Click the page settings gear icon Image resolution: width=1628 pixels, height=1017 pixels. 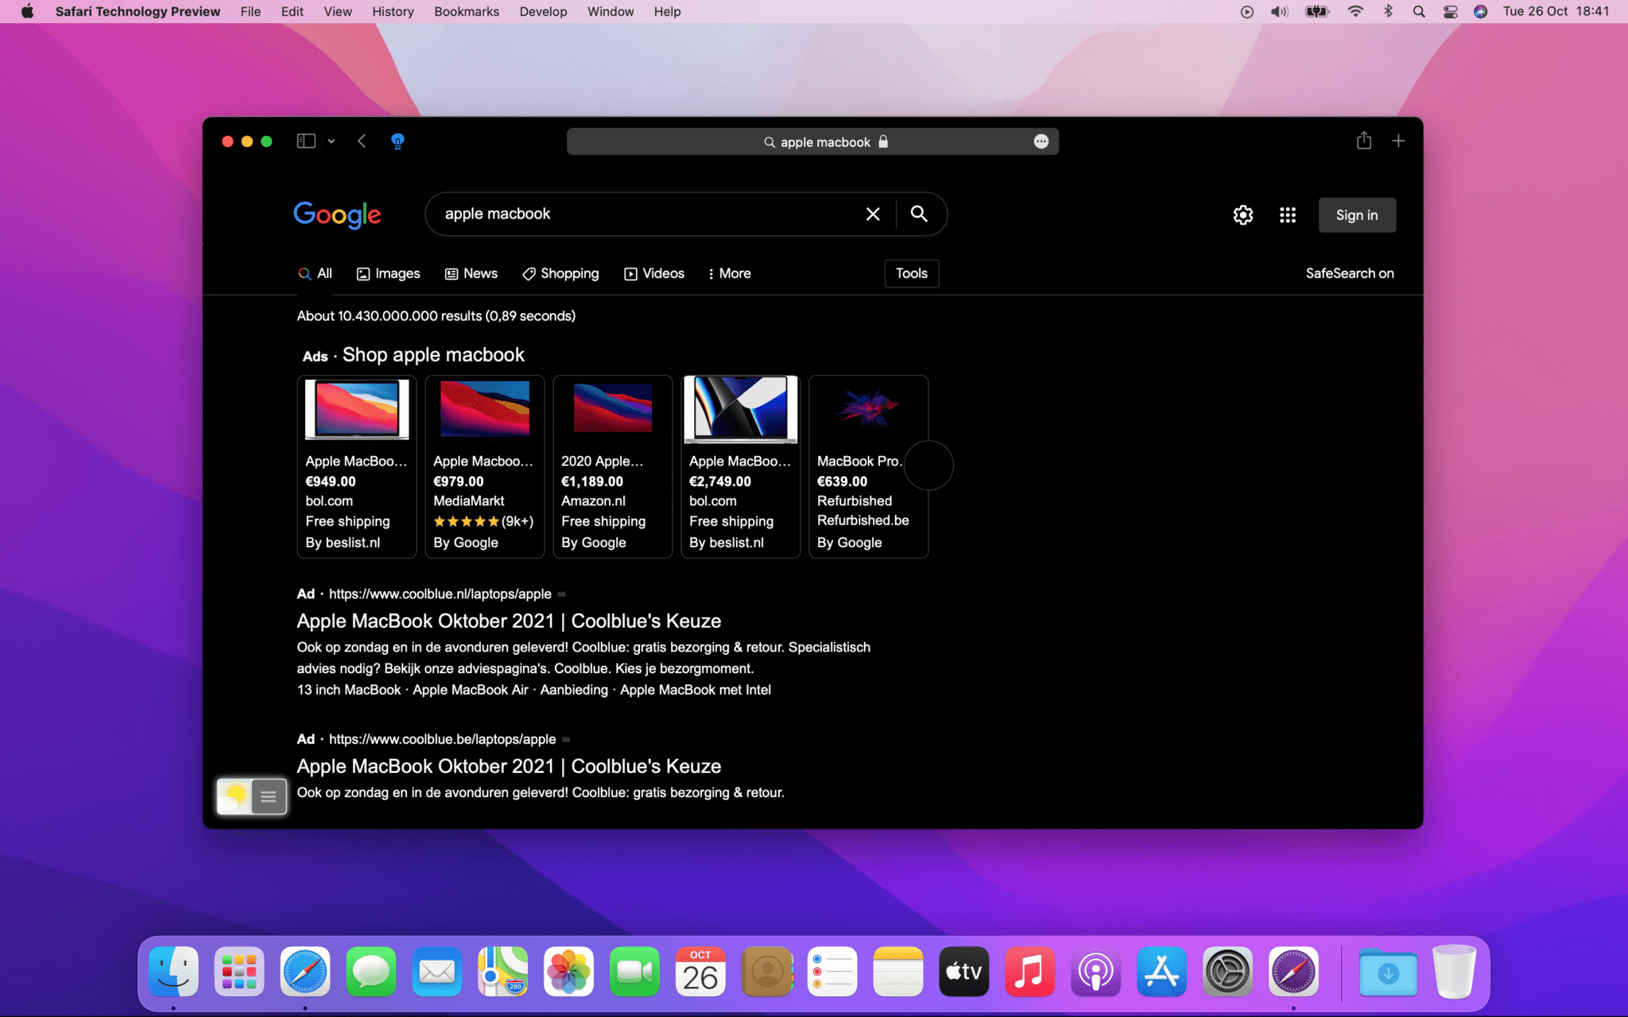(1242, 215)
